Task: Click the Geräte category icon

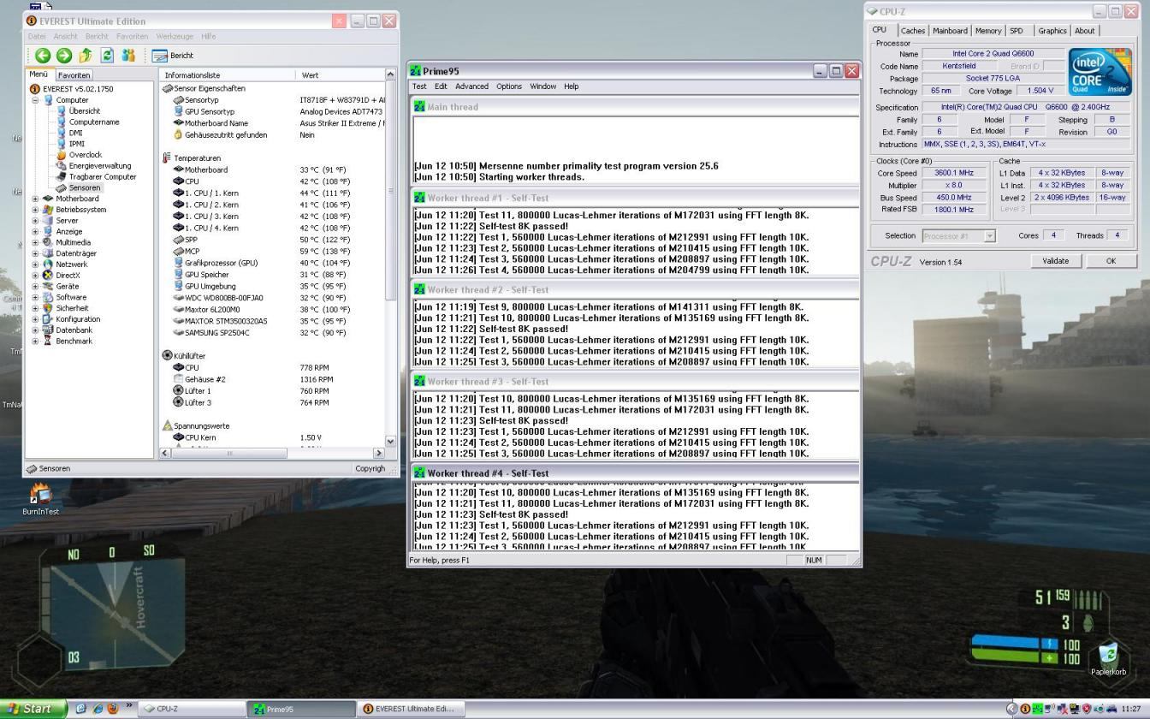Action: click(48, 286)
